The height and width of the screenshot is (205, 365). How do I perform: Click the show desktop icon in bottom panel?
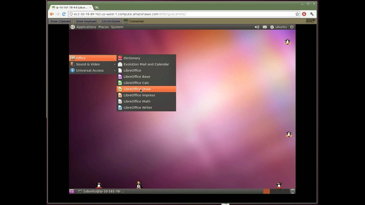click(72, 191)
